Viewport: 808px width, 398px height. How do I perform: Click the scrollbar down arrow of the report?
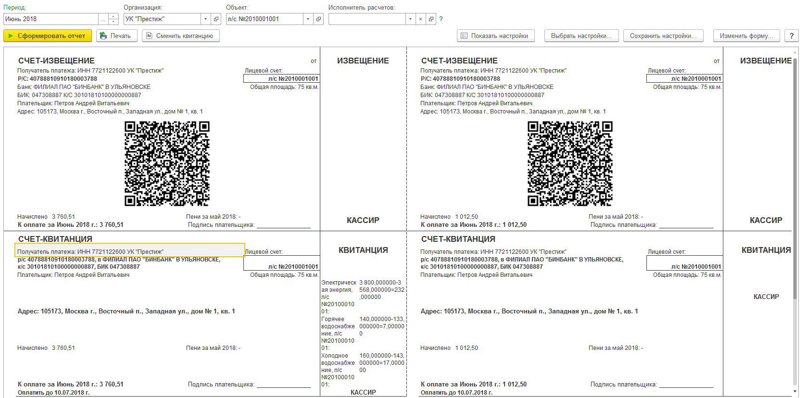[x=795, y=392]
